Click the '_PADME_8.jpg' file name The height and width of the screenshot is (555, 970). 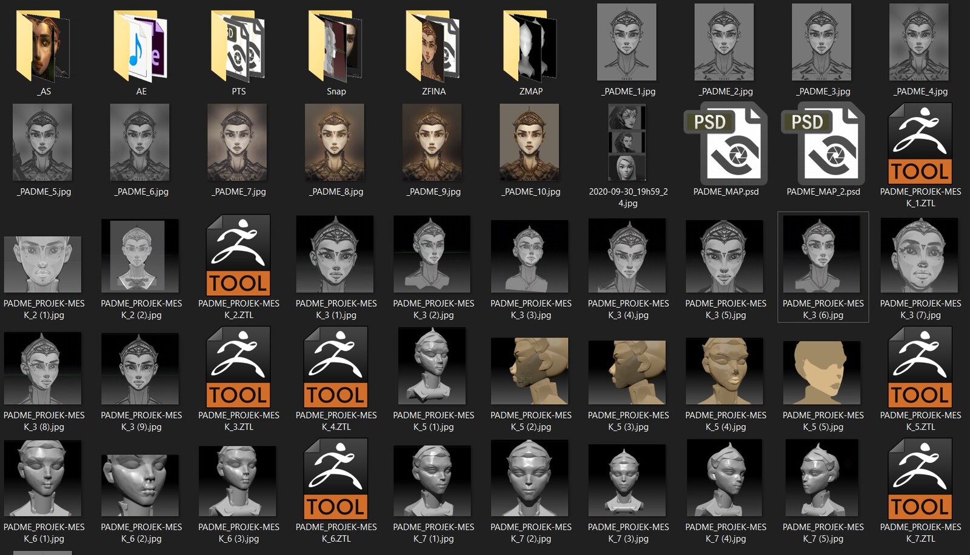336,191
